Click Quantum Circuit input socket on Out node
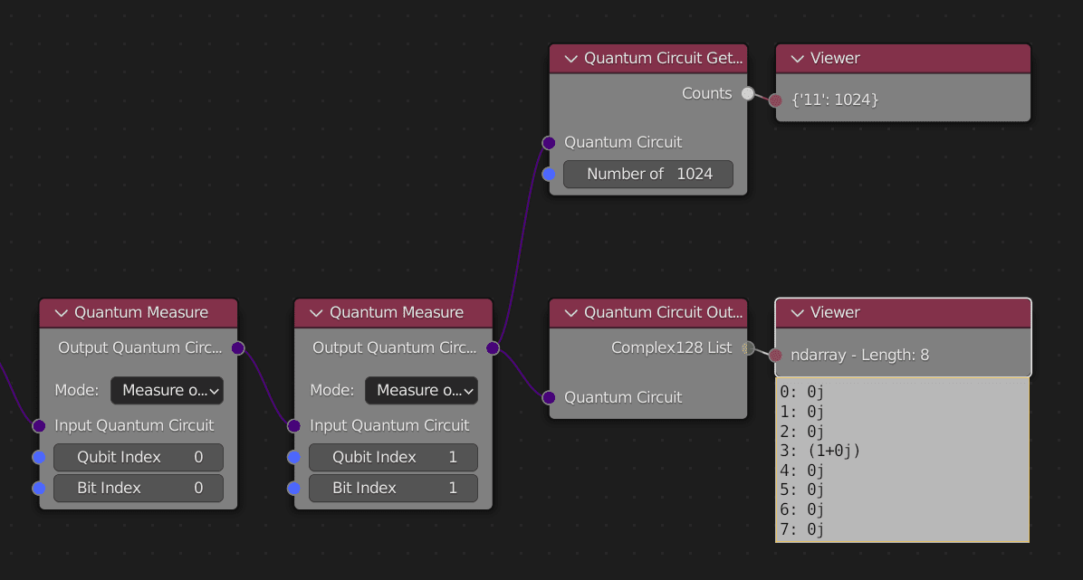Image resolution: width=1083 pixels, height=580 pixels. 549,398
